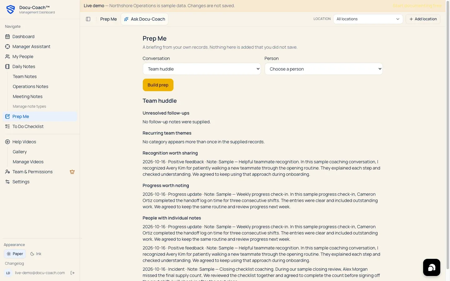Open the Manage note types link
This screenshot has width=450, height=281.
point(29,106)
